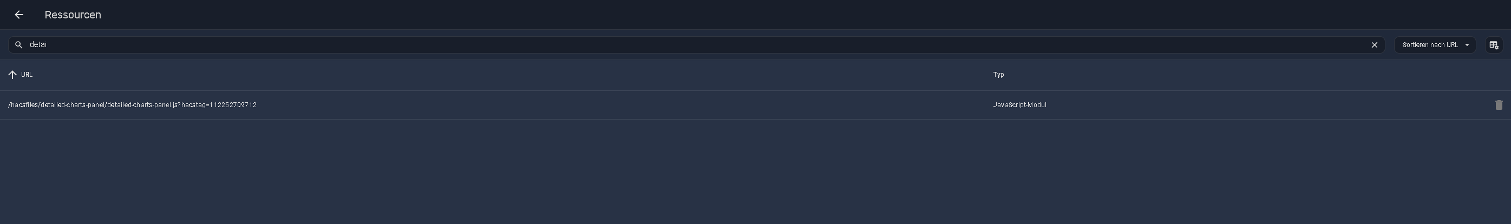Click the JavaScript-Modul type cell
This screenshot has height=224, width=1511.
pos(1019,105)
